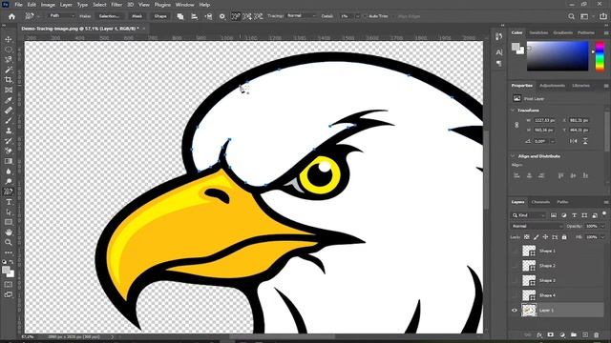Flip vertical icon in Transform section
This screenshot has height=343, width=611.
click(x=585, y=141)
